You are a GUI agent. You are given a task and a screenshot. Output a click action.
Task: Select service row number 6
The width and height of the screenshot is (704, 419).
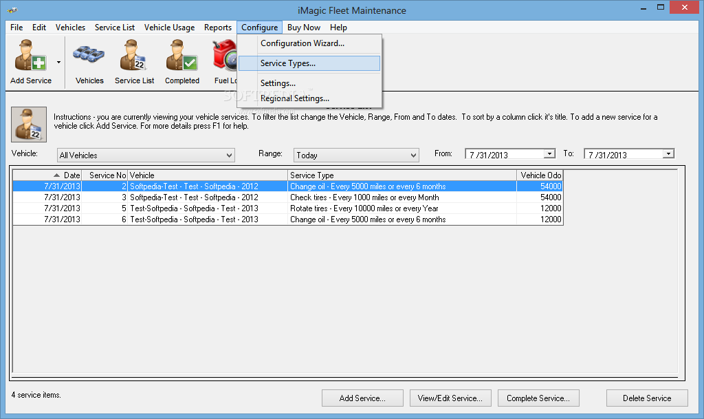[x=287, y=219]
